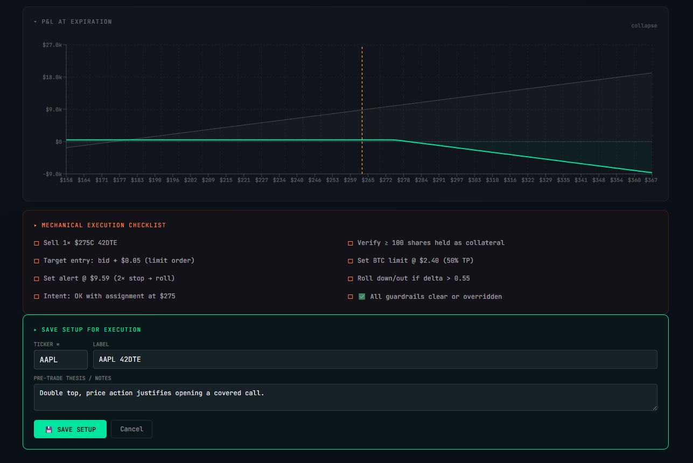The height and width of the screenshot is (463, 693).
Task: Click the floppy disk icon on SAVE SETUP
Action: (49, 429)
